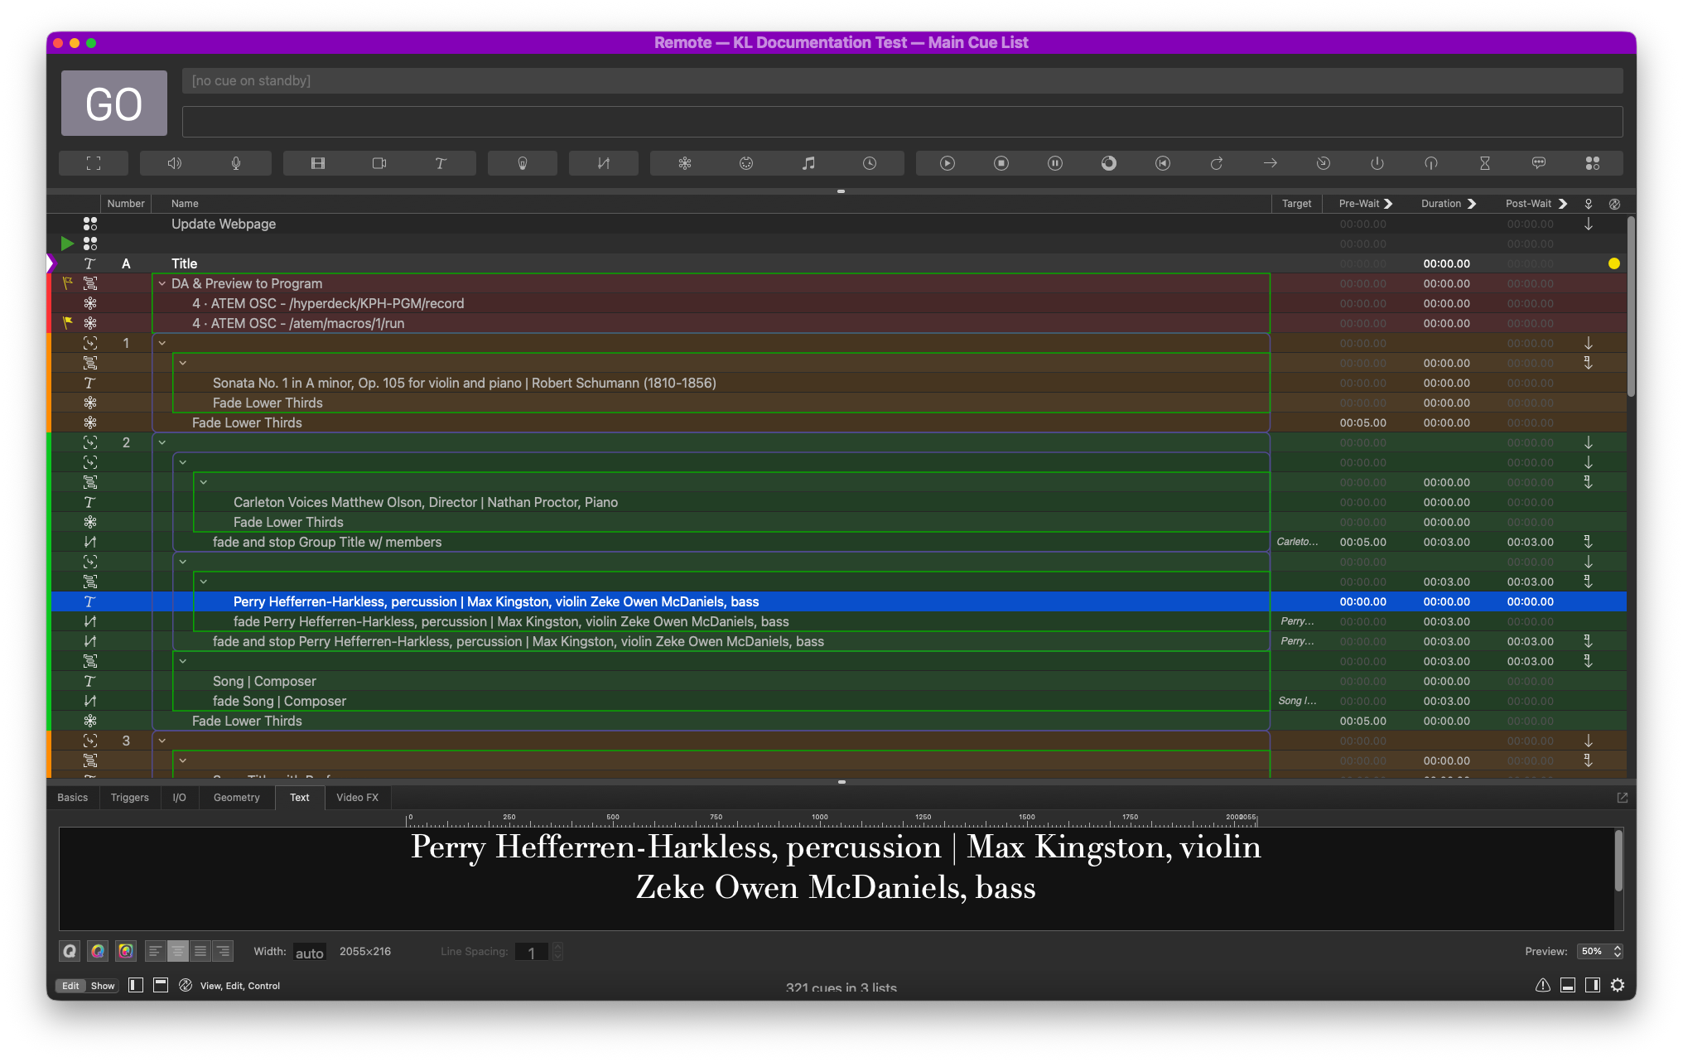Click the cue list vertical scrollbar
Screen dimensions: 1683x1062
1630,307
